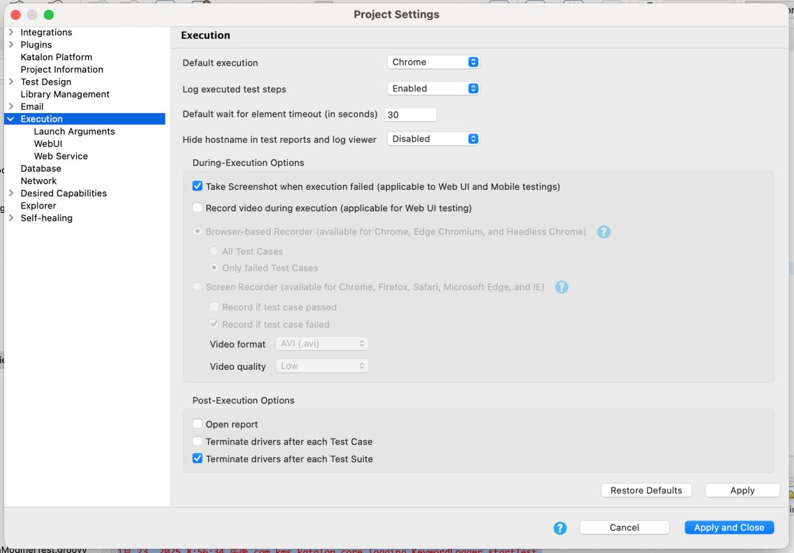
Task: Select Only failed Test Cases option
Action: (214, 268)
